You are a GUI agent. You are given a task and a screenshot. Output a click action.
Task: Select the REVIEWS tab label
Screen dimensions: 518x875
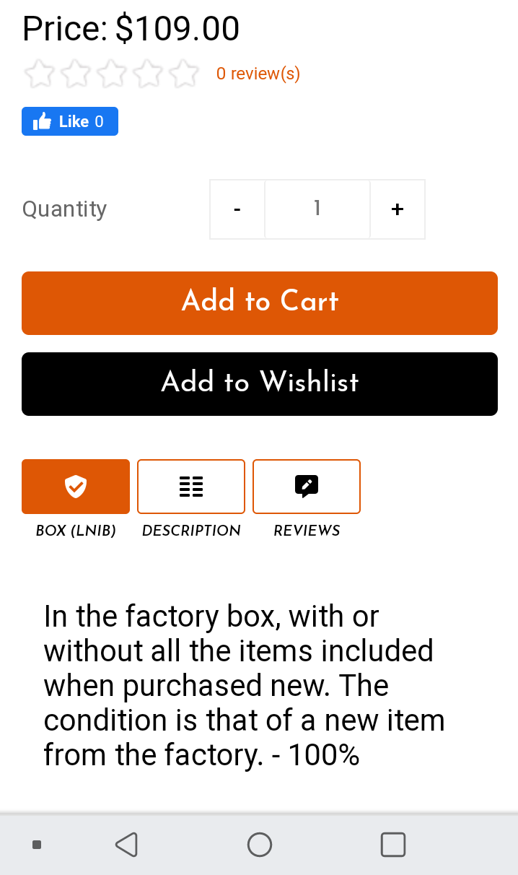pyautogui.click(x=307, y=531)
